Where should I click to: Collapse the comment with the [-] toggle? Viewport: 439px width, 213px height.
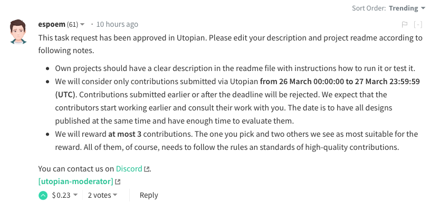point(418,24)
